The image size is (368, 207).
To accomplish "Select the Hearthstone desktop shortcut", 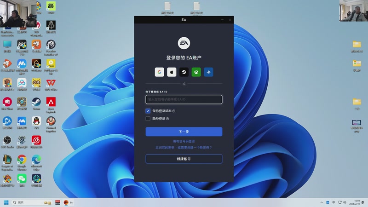I will point(22,104).
